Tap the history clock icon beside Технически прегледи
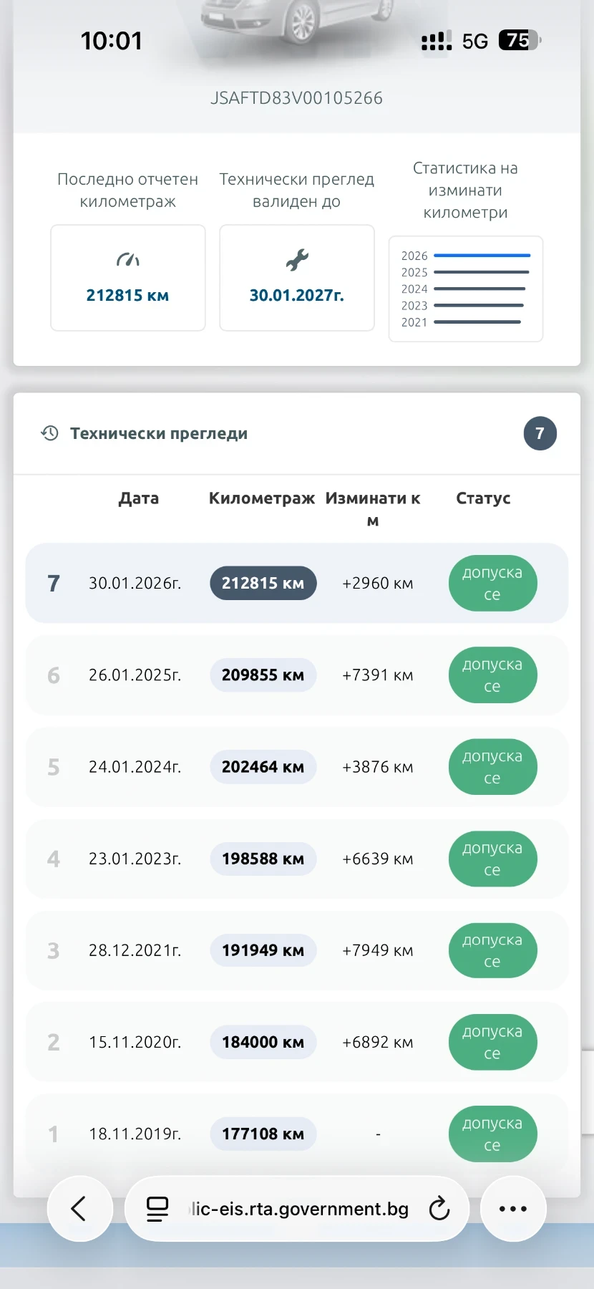 point(49,433)
